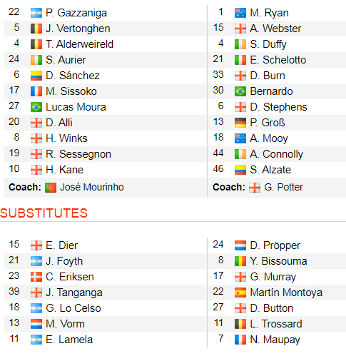This screenshot has width=346, height=356.
Task: Open G. Lo Celso player link
Action: 73,308
